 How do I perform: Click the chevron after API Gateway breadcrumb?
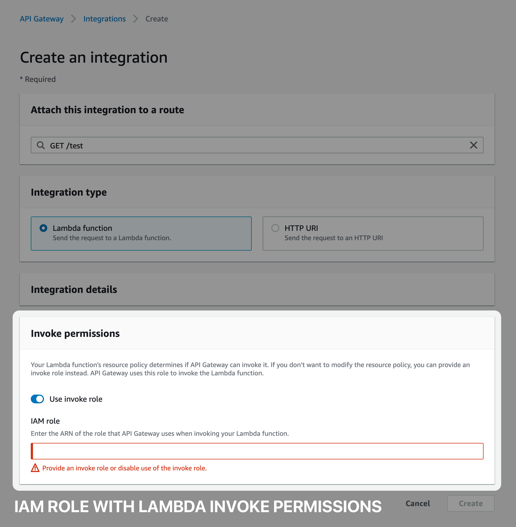pyautogui.click(x=74, y=19)
